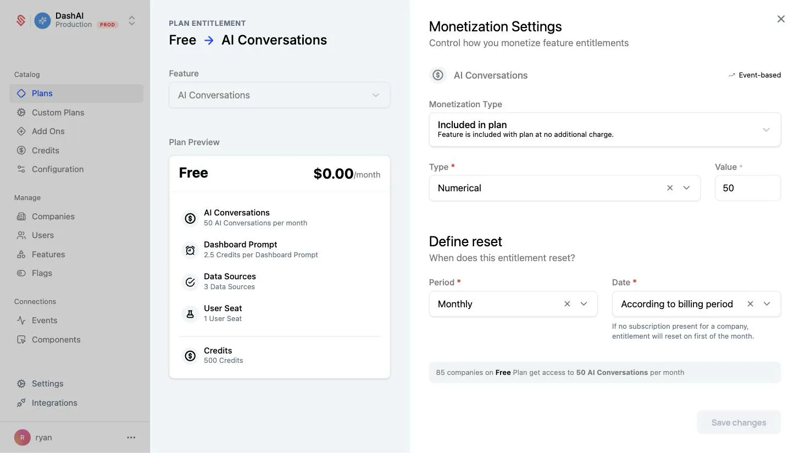Click the Save changes button
This screenshot has height=453, width=800.
coord(738,422)
